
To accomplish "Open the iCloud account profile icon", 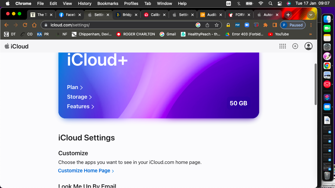I will click(x=308, y=46).
